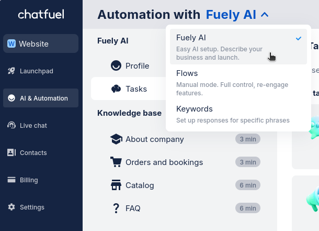Open the Chatfuel logo home link

point(41,15)
